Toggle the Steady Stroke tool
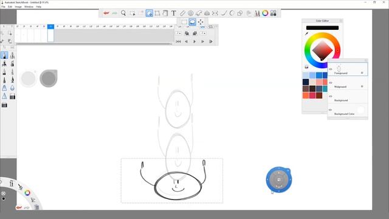The image size is (389, 219). (224, 13)
